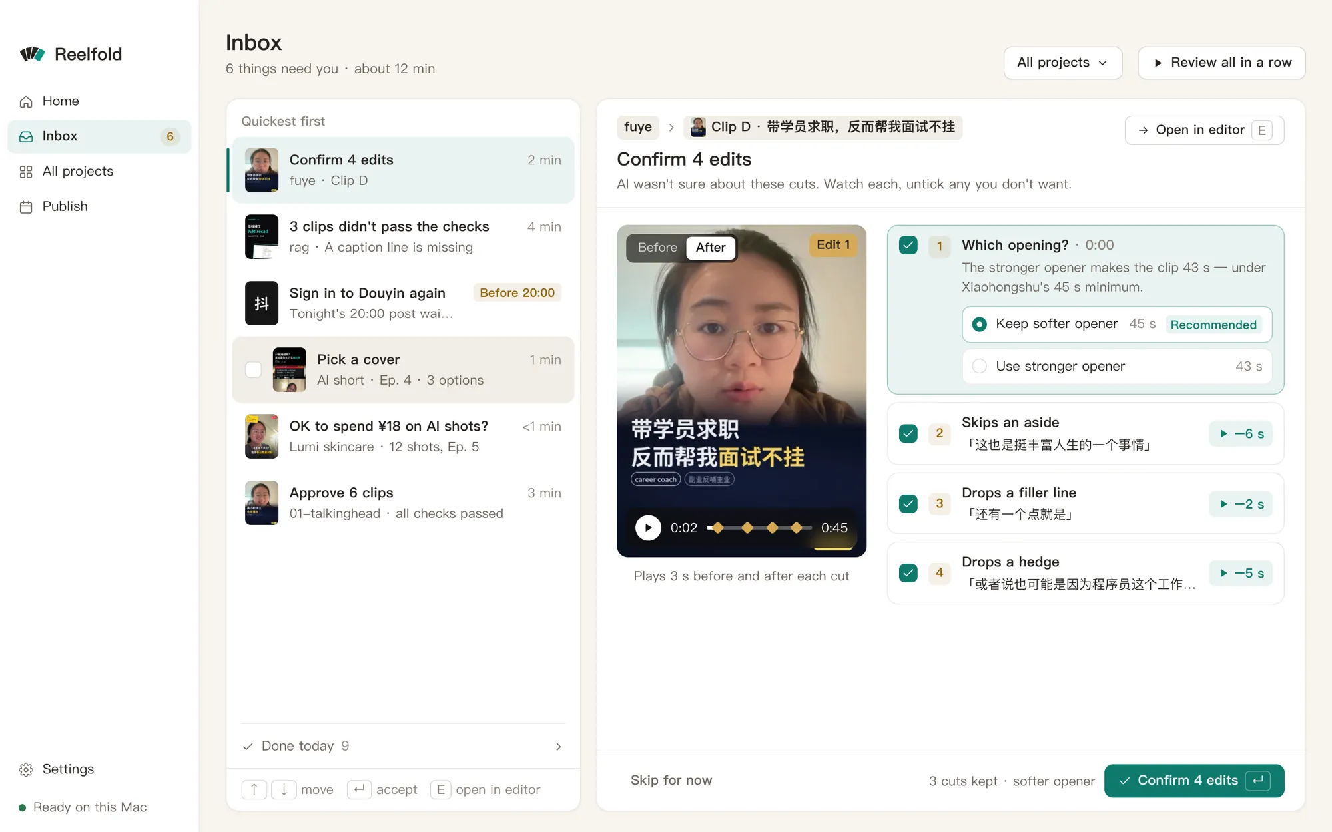The width and height of the screenshot is (1332, 832).
Task: Select Use stronger opener option
Action: [x=1117, y=367]
